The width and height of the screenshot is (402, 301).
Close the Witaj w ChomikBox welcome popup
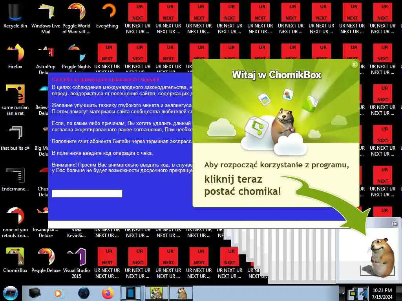click(x=354, y=65)
